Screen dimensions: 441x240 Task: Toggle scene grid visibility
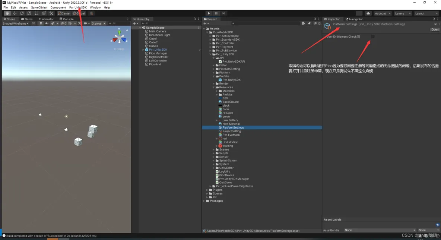[70, 23]
